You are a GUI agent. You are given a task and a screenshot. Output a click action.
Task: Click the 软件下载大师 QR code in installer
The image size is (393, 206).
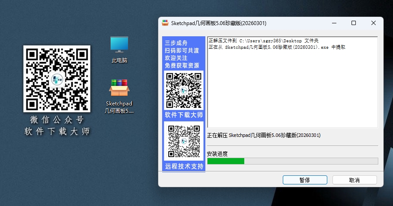184,90
